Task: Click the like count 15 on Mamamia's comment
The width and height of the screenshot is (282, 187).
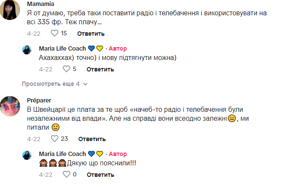Action: (x=64, y=33)
